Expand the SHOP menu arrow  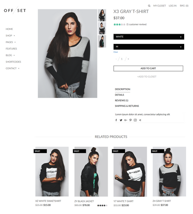coord(14,36)
